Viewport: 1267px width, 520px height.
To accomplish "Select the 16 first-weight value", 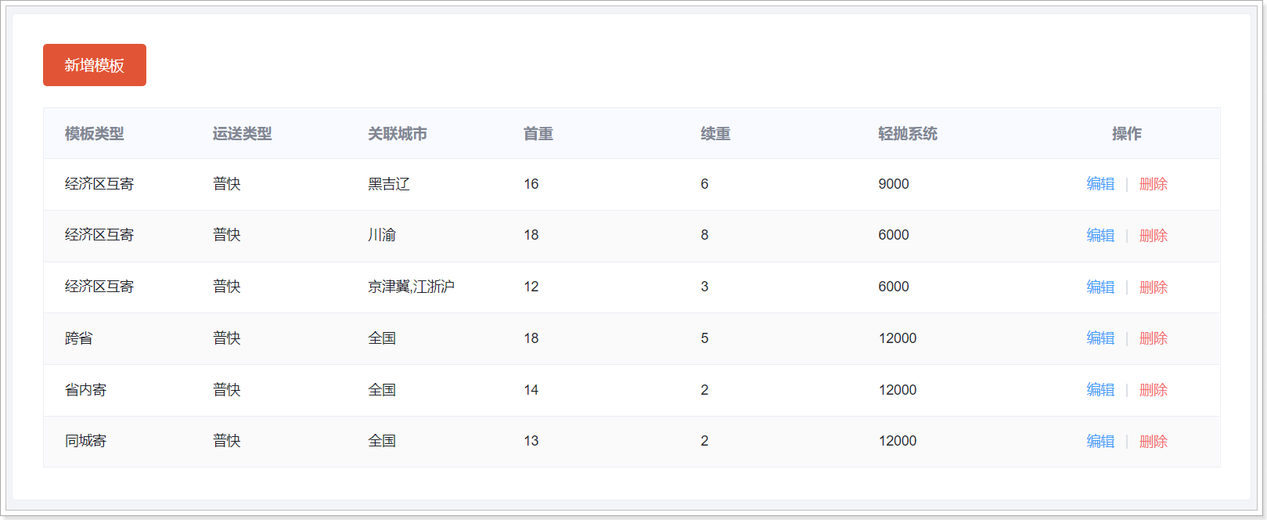I will tap(531, 184).
